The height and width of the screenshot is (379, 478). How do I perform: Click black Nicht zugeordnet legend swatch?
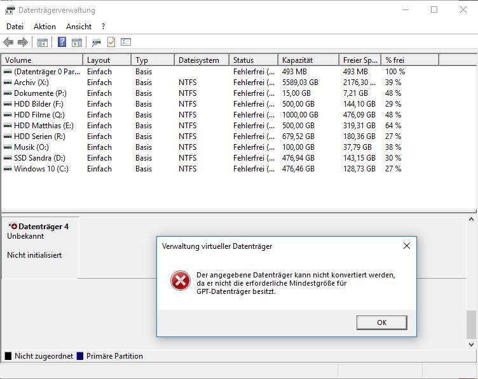pos(8,356)
